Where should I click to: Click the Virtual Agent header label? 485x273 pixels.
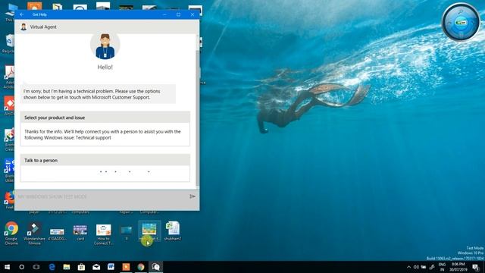tap(43, 27)
